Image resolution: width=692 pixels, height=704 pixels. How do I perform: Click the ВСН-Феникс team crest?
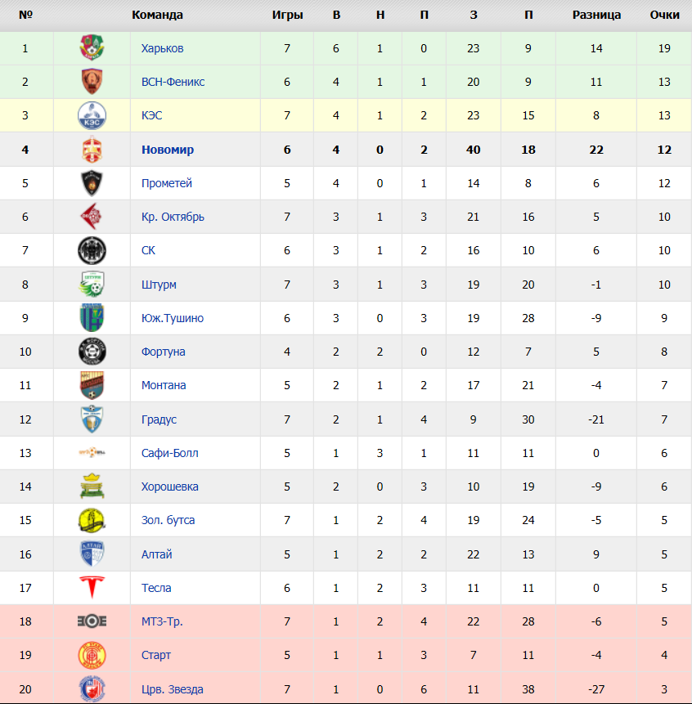[92, 81]
